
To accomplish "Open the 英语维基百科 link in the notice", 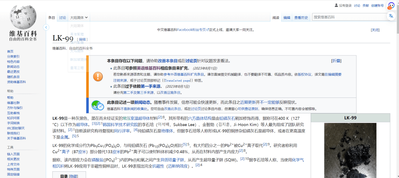I will coord(149,68).
